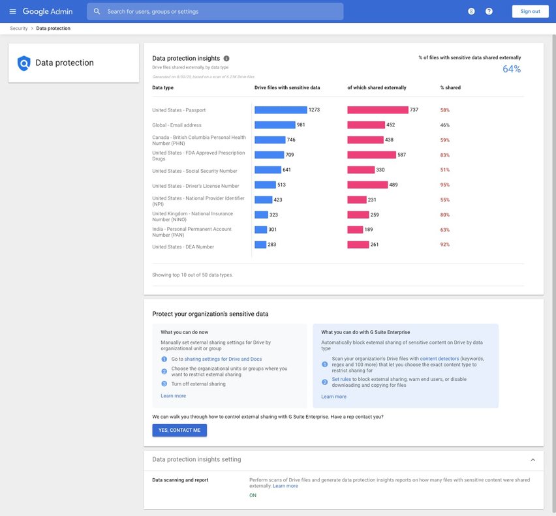Open the Help question mark icon

click(x=489, y=11)
